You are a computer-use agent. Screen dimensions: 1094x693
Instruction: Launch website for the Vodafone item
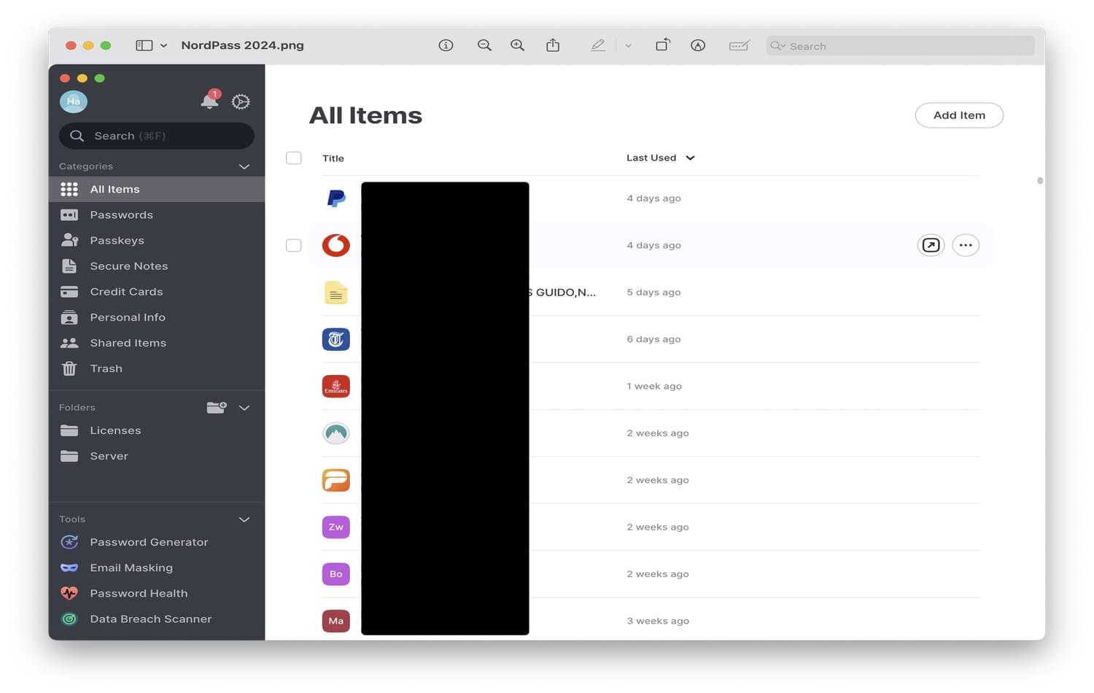[931, 245]
